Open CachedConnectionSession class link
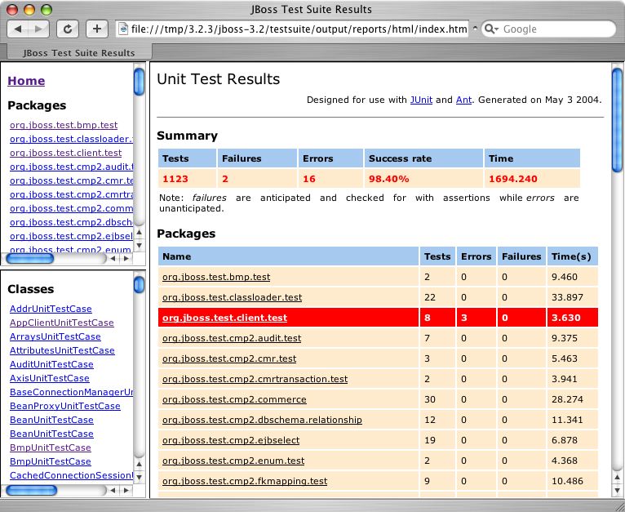 (72, 475)
